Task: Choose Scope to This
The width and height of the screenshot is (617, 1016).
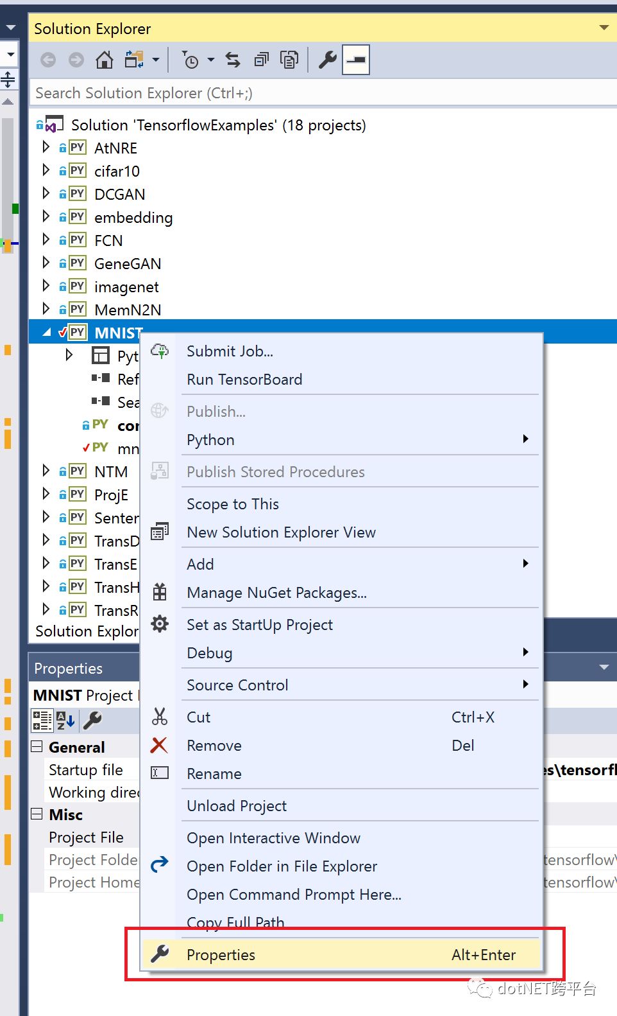Action: click(x=341, y=504)
